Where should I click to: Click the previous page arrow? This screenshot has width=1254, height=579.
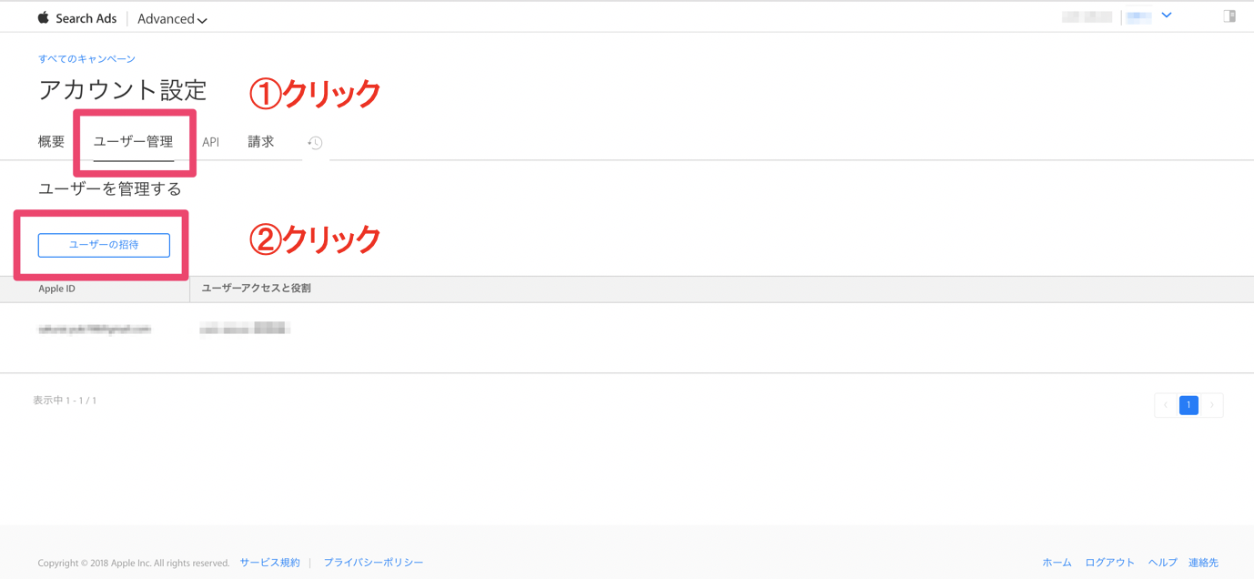(x=1166, y=405)
